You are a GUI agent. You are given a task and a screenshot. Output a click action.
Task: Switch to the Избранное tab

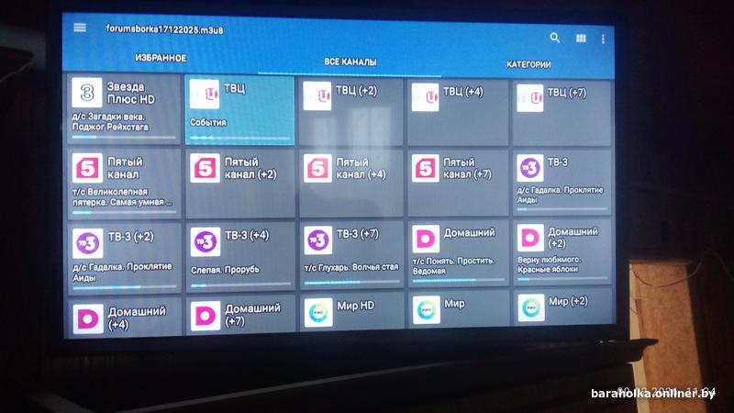(x=161, y=58)
